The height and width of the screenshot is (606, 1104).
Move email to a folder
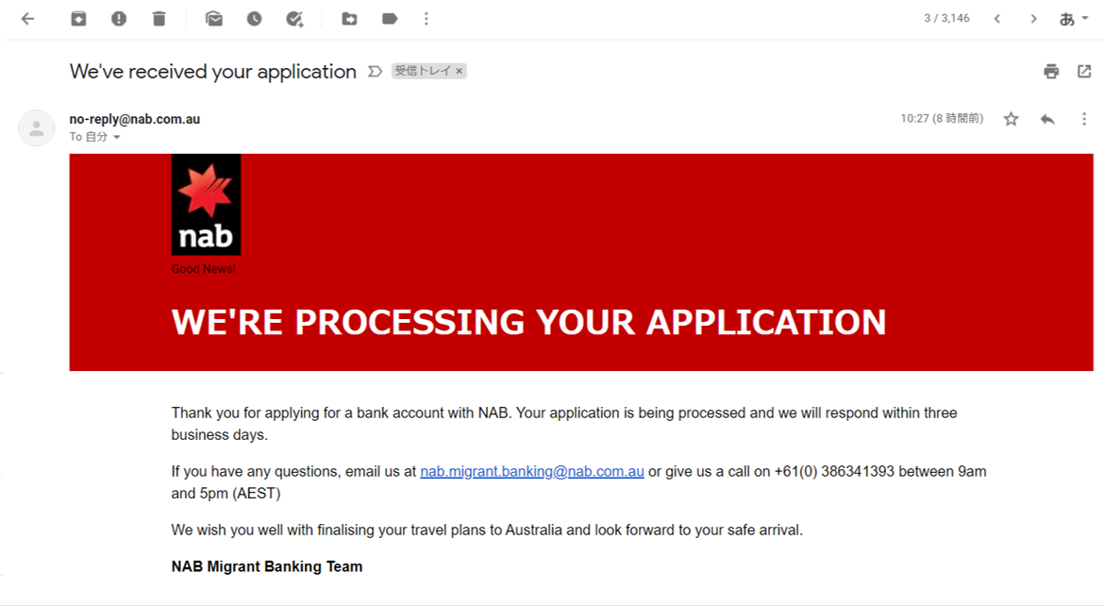[349, 19]
